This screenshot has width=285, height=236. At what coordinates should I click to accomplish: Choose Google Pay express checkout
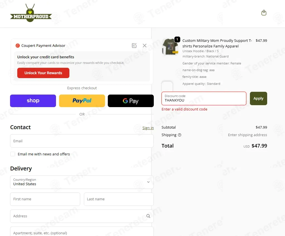click(x=131, y=101)
